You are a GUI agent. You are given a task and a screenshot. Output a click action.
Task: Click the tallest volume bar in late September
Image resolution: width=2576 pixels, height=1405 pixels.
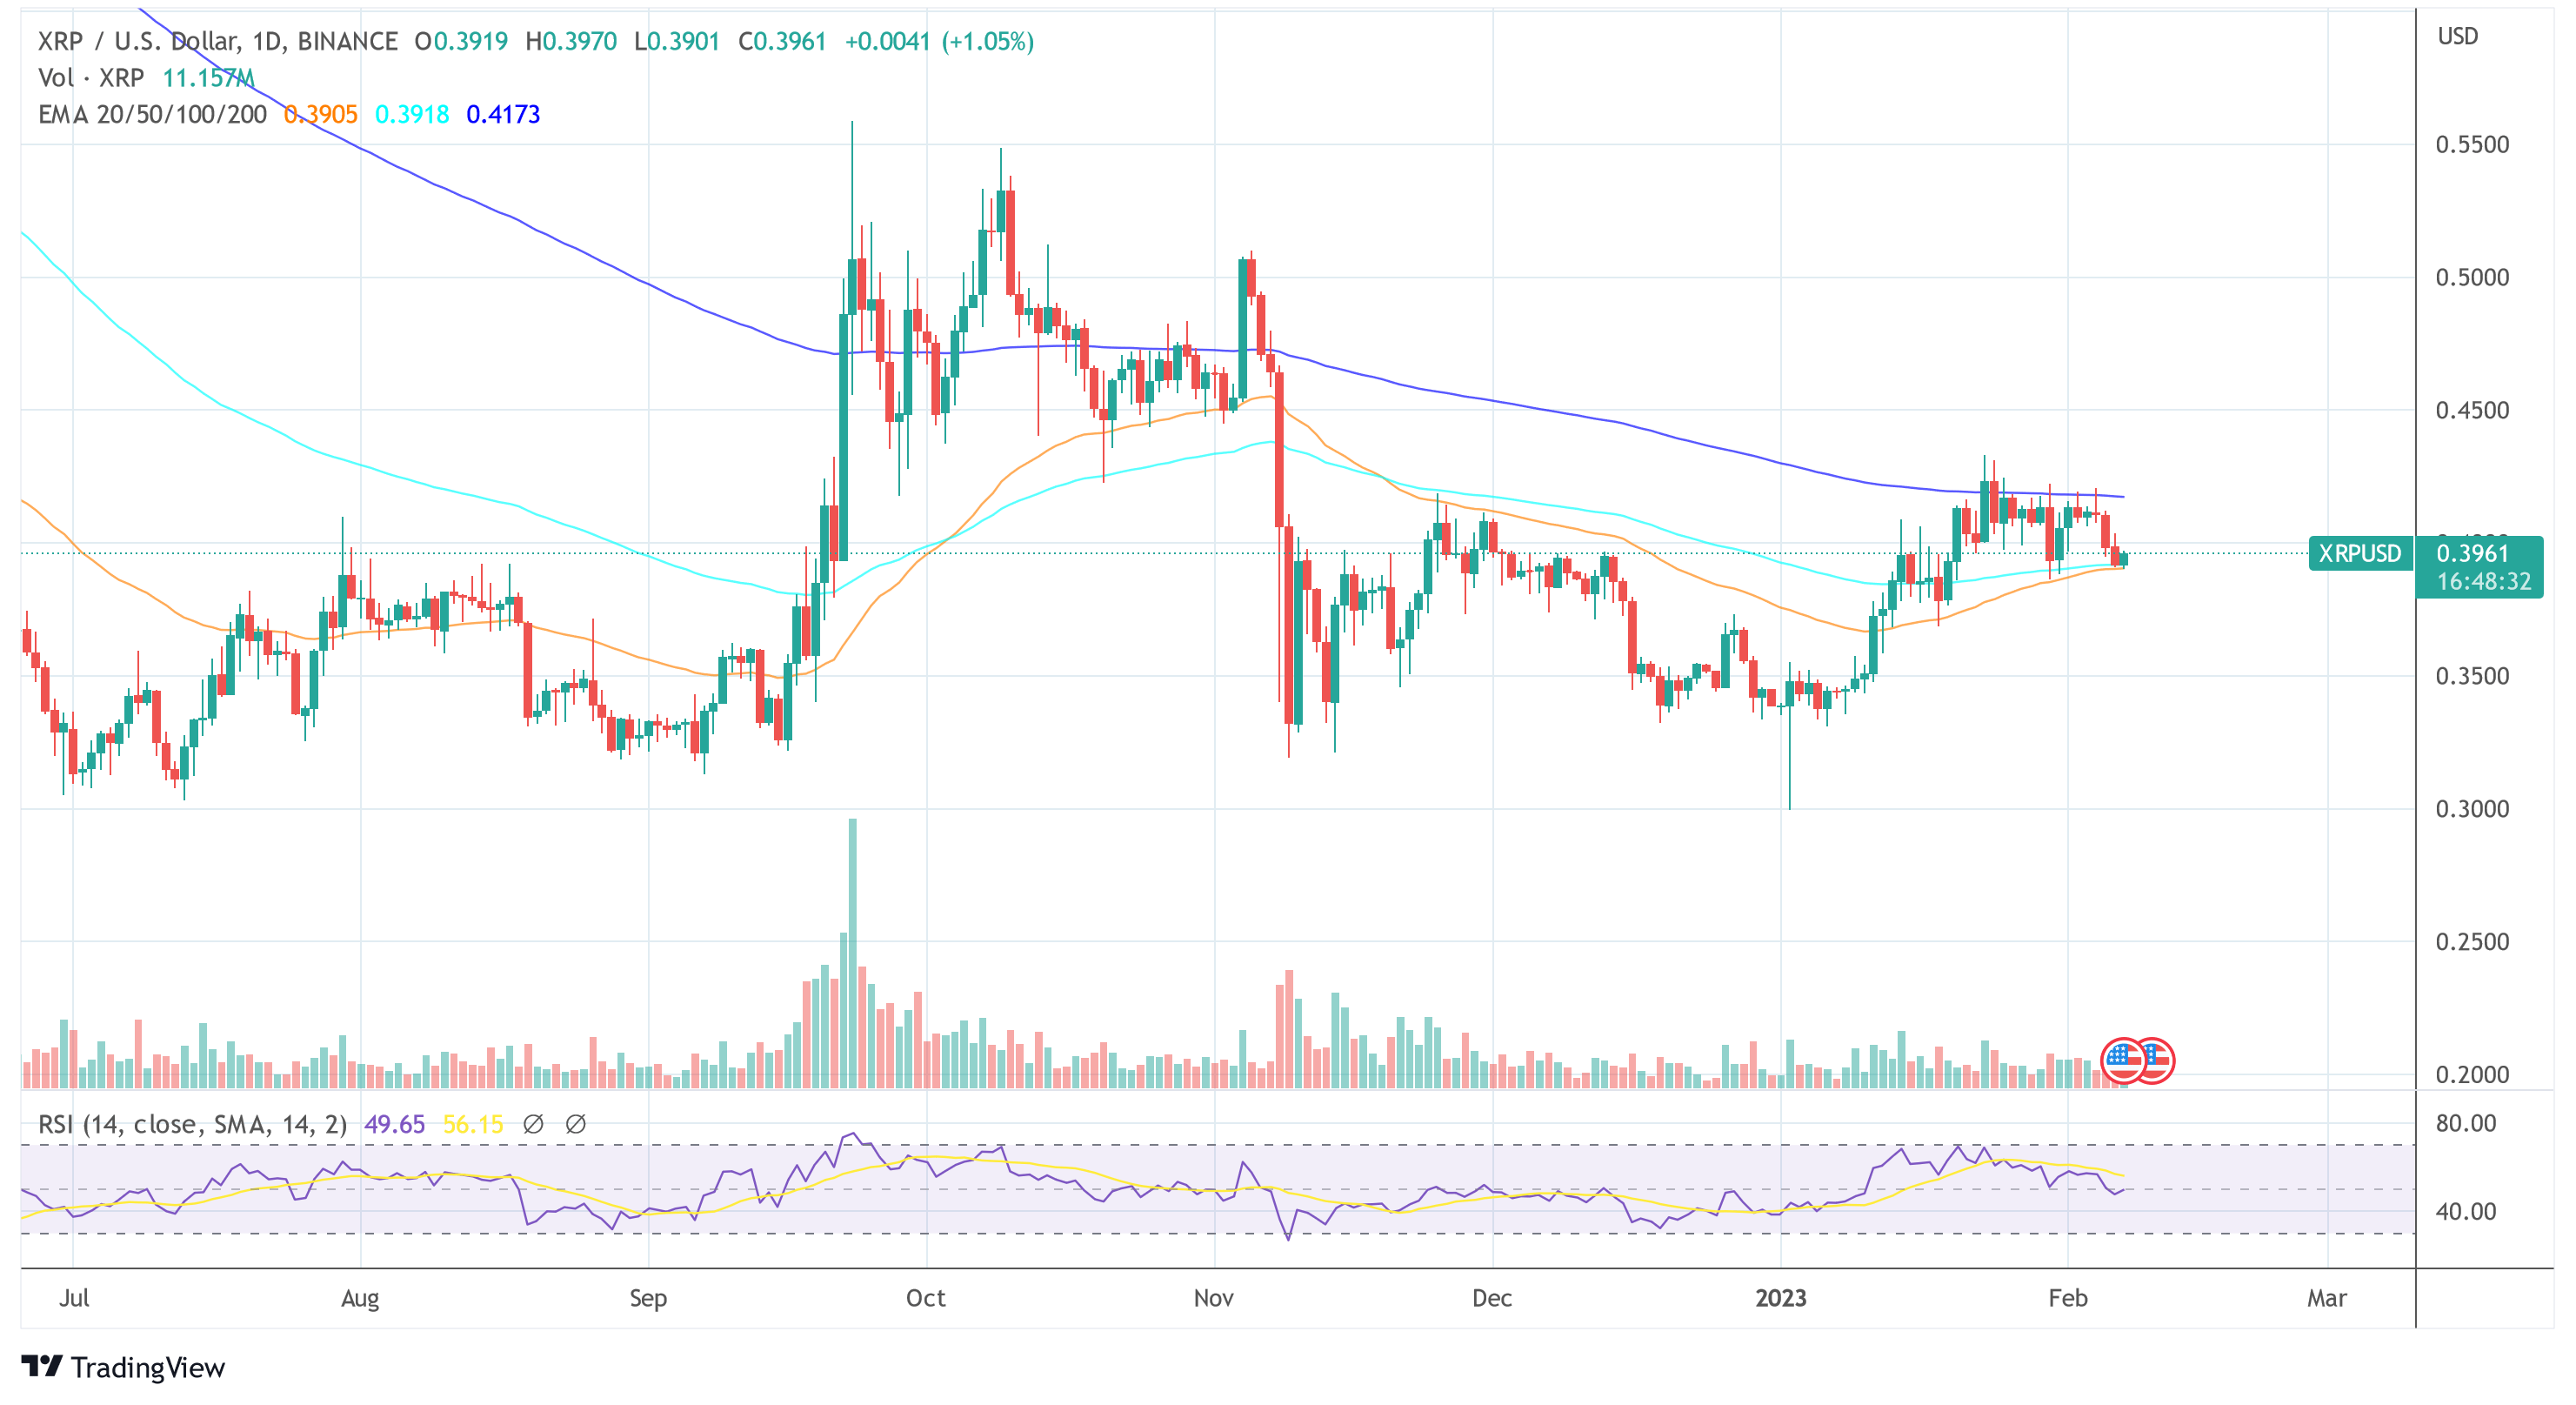(852, 953)
